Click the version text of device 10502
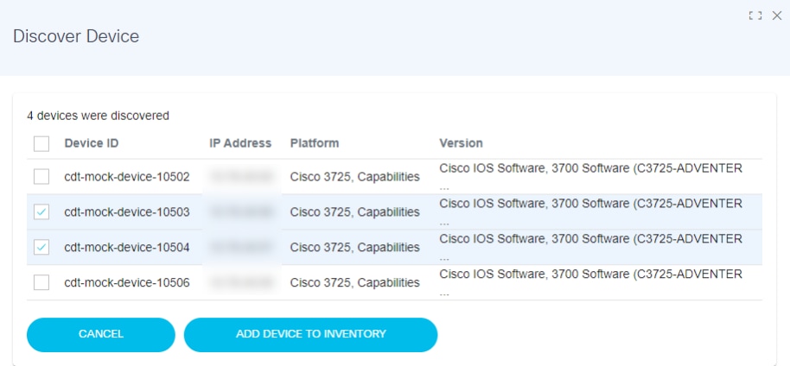Image resolution: width=790 pixels, height=366 pixels. tap(590, 169)
